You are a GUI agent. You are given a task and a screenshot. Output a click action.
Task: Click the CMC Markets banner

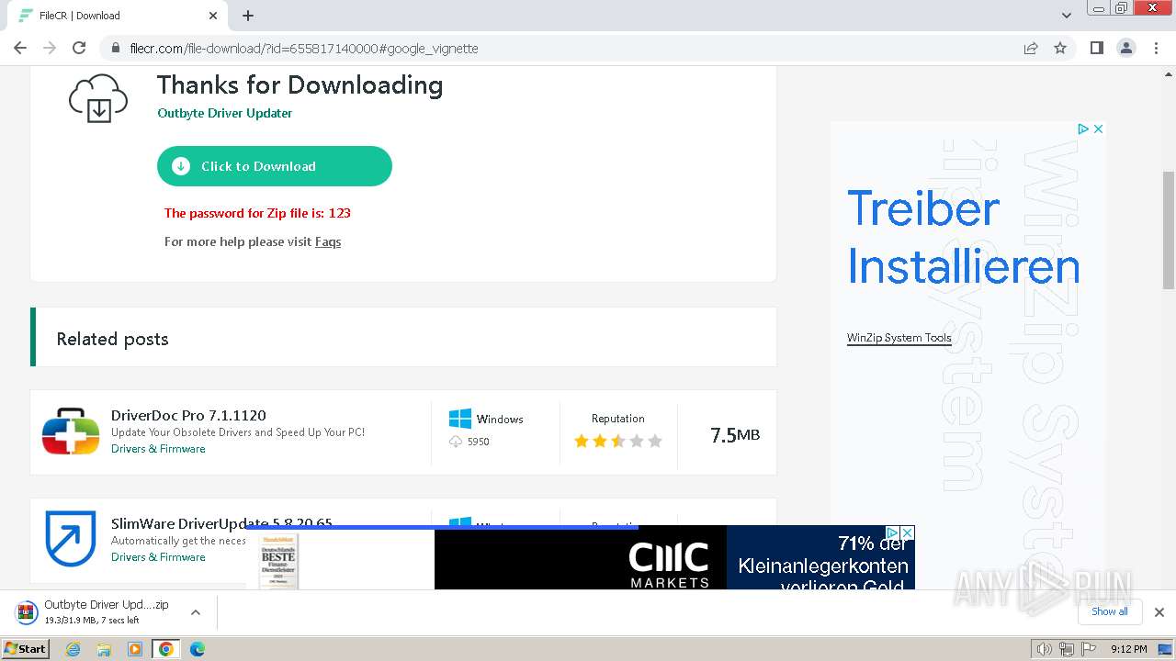(580, 558)
